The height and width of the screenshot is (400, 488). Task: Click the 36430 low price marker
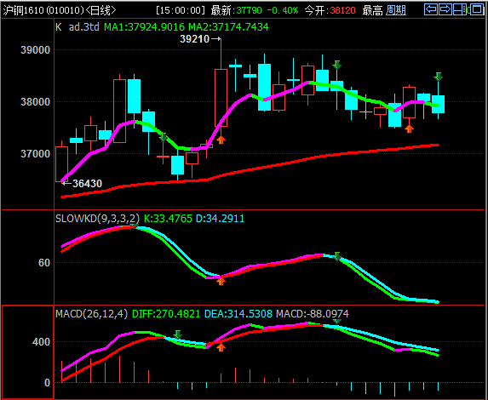[82, 184]
